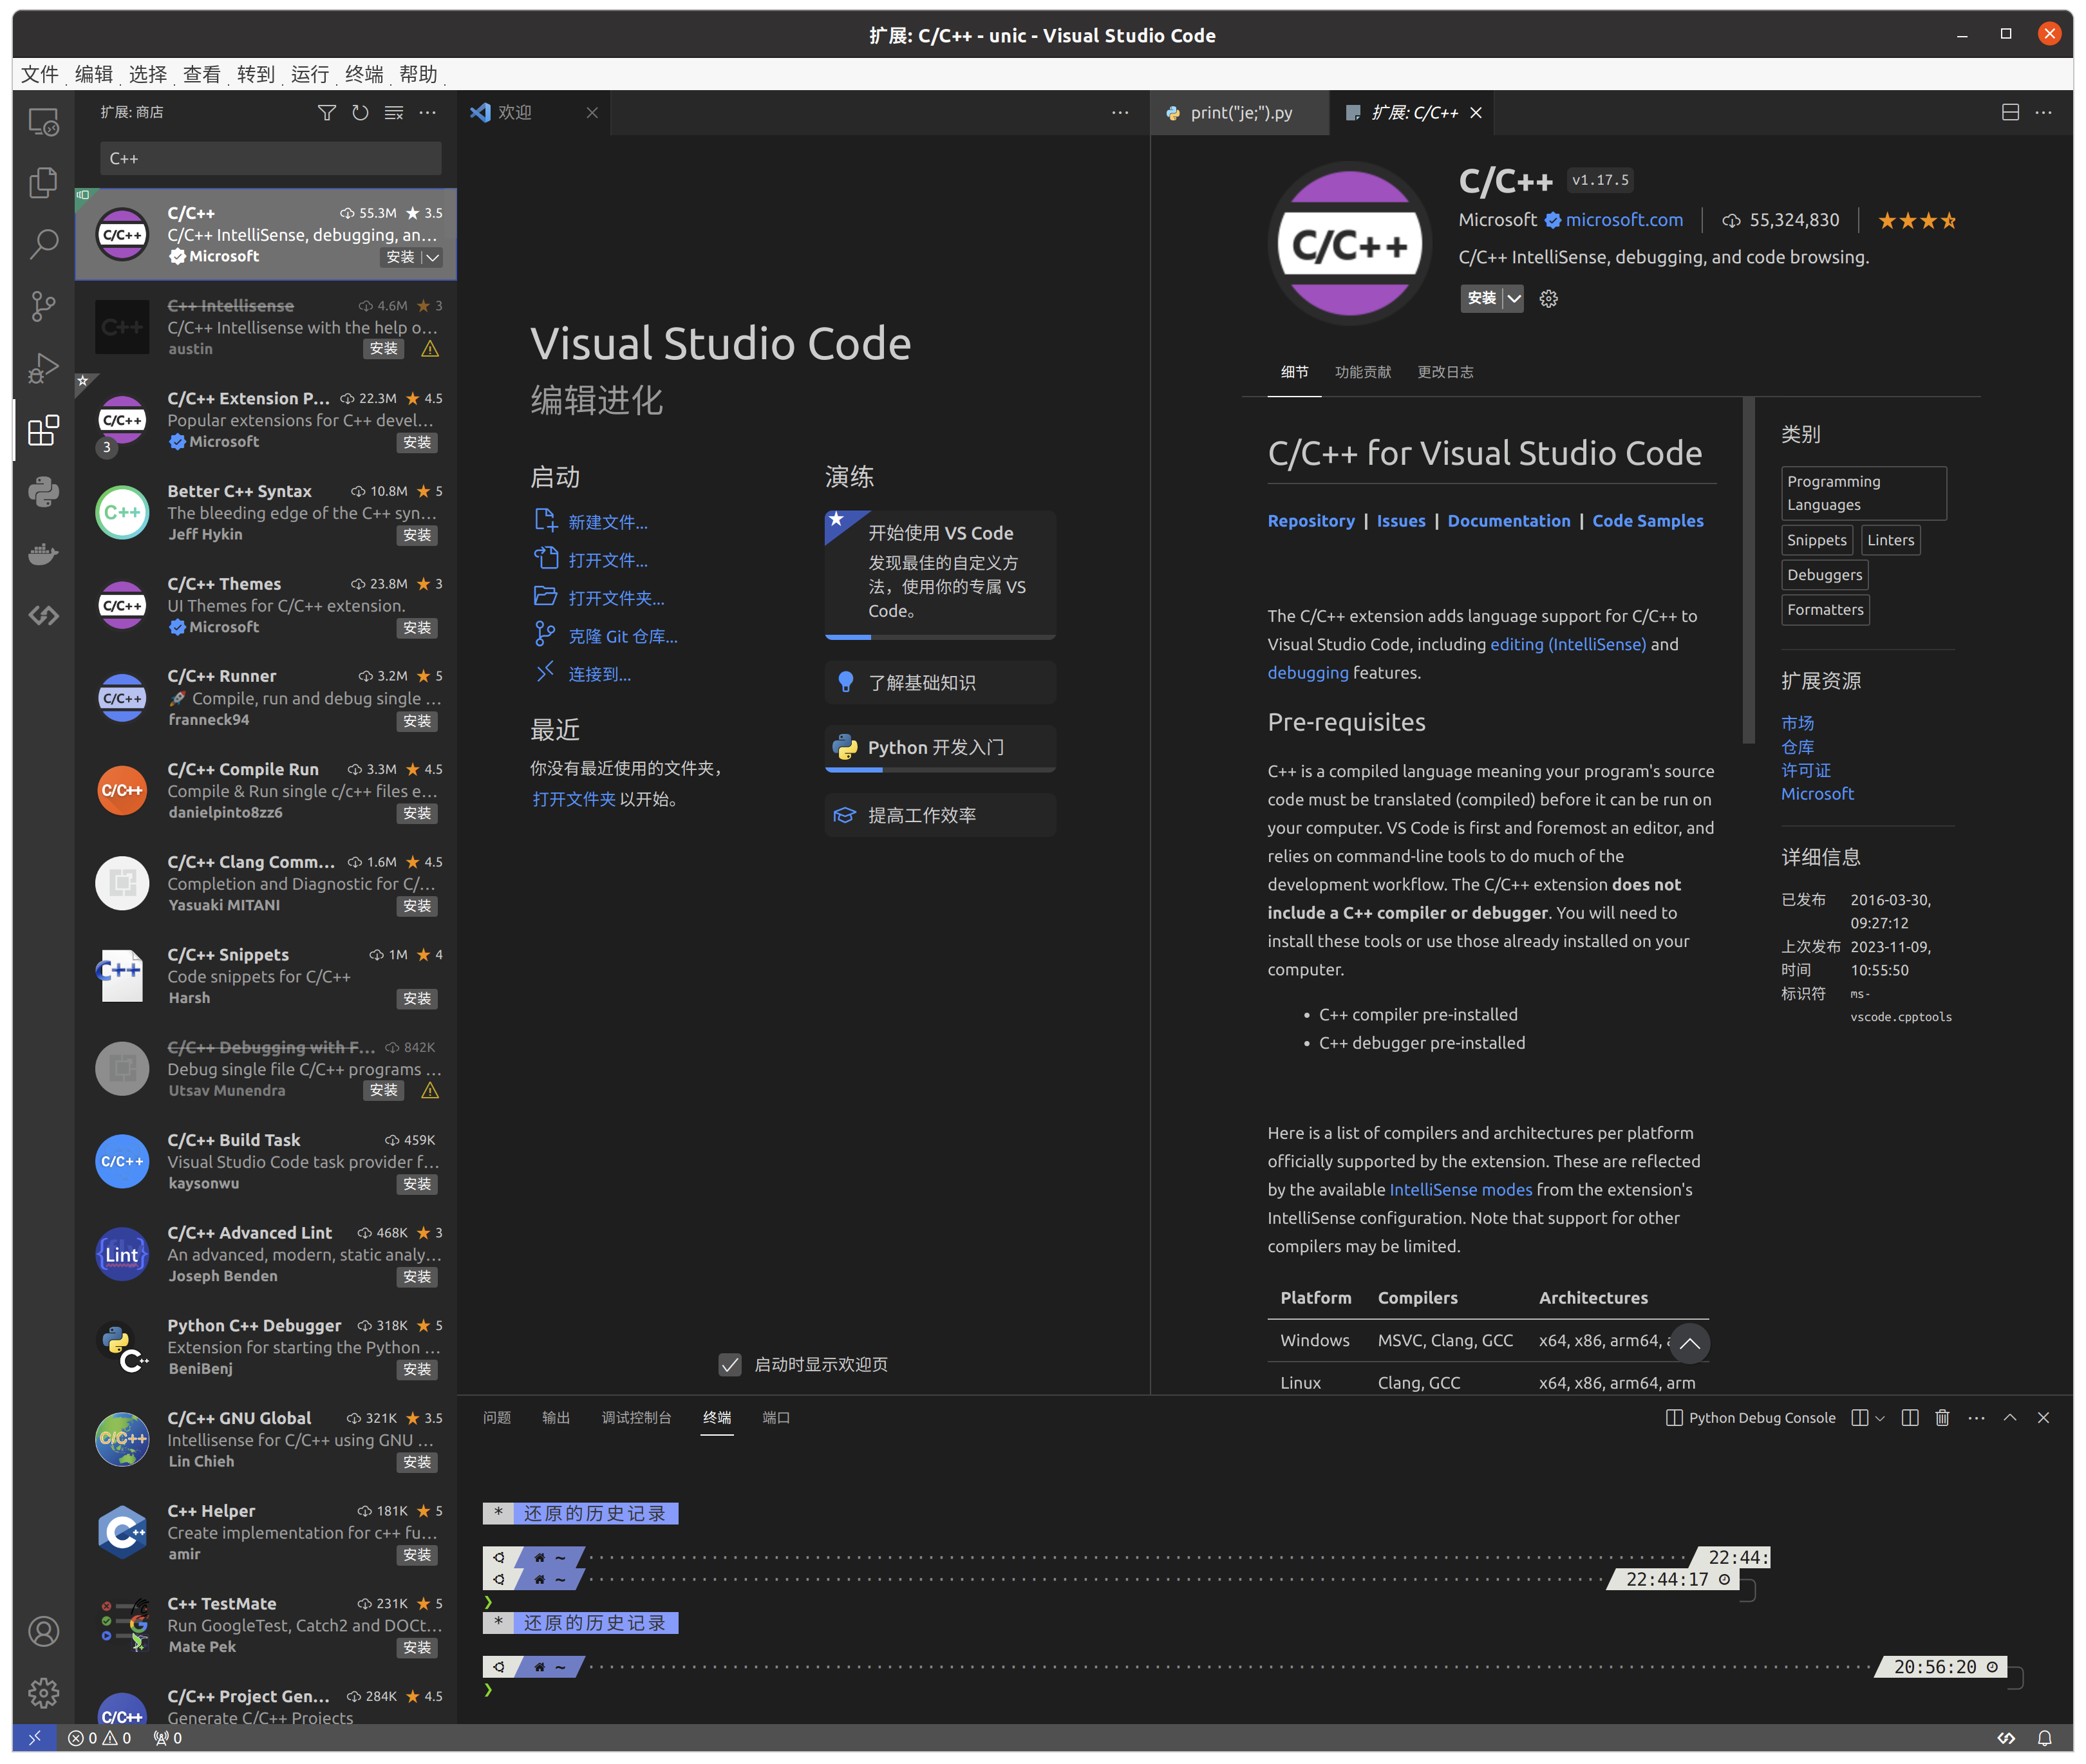The width and height of the screenshot is (2086, 1764).
Task: Switch to the 欢迎 tab
Action: 534,113
